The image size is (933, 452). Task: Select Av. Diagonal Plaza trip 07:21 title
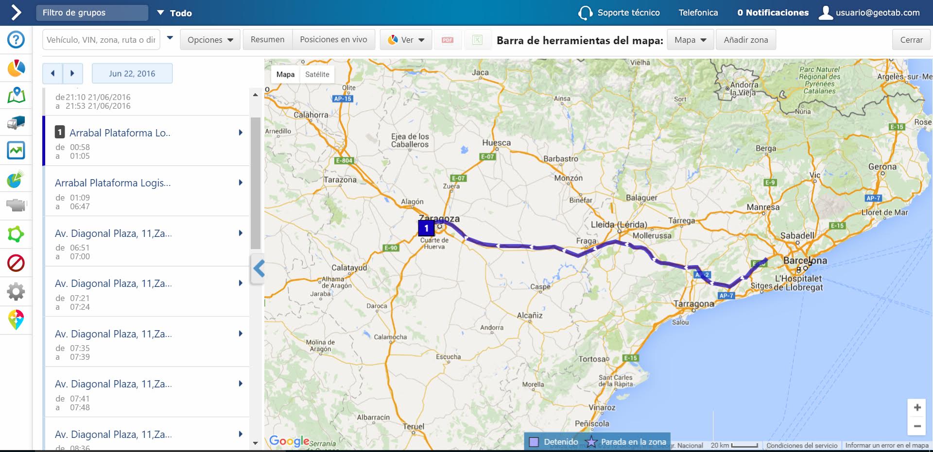[x=113, y=284]
